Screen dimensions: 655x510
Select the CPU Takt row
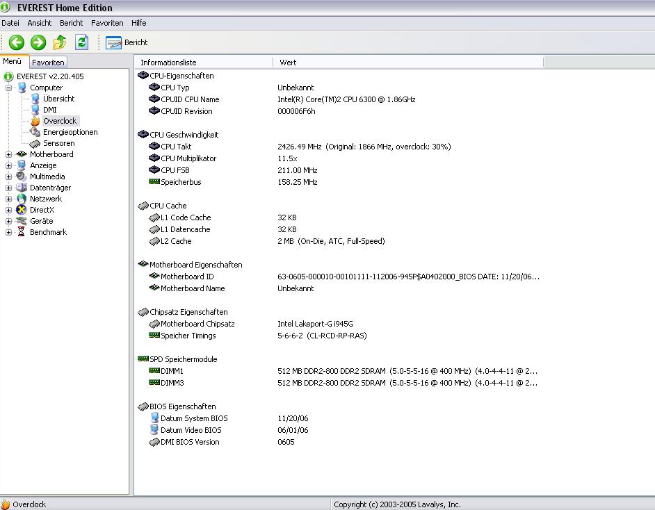click(x=339, y=147)
